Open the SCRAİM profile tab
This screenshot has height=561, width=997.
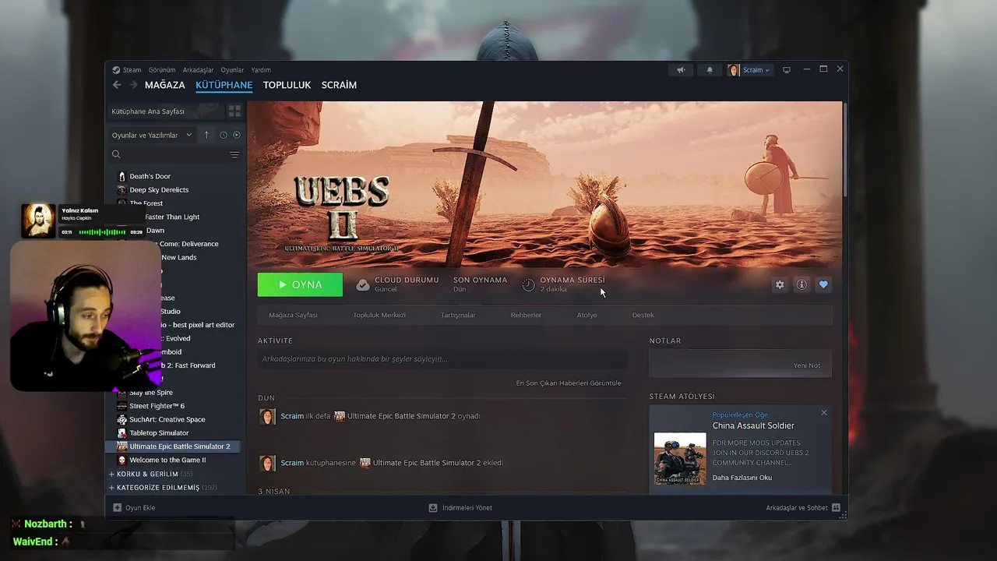click(339, 85)
